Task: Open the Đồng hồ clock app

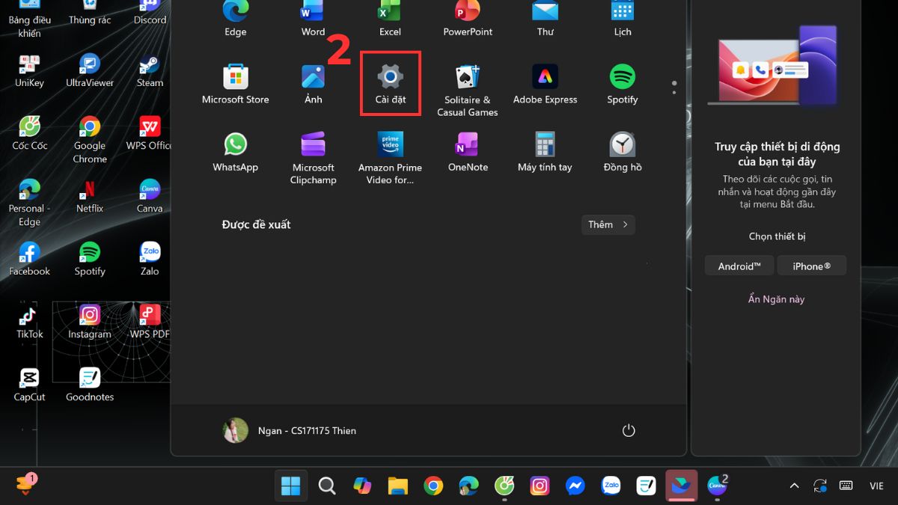Action: coord(623,152)
